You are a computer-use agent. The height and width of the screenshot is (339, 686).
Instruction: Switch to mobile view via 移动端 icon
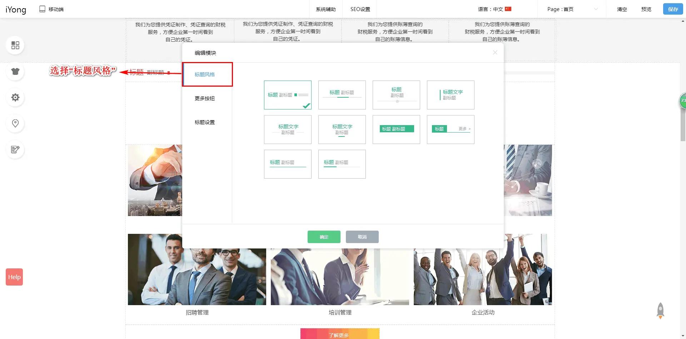[x=43, y=9]
